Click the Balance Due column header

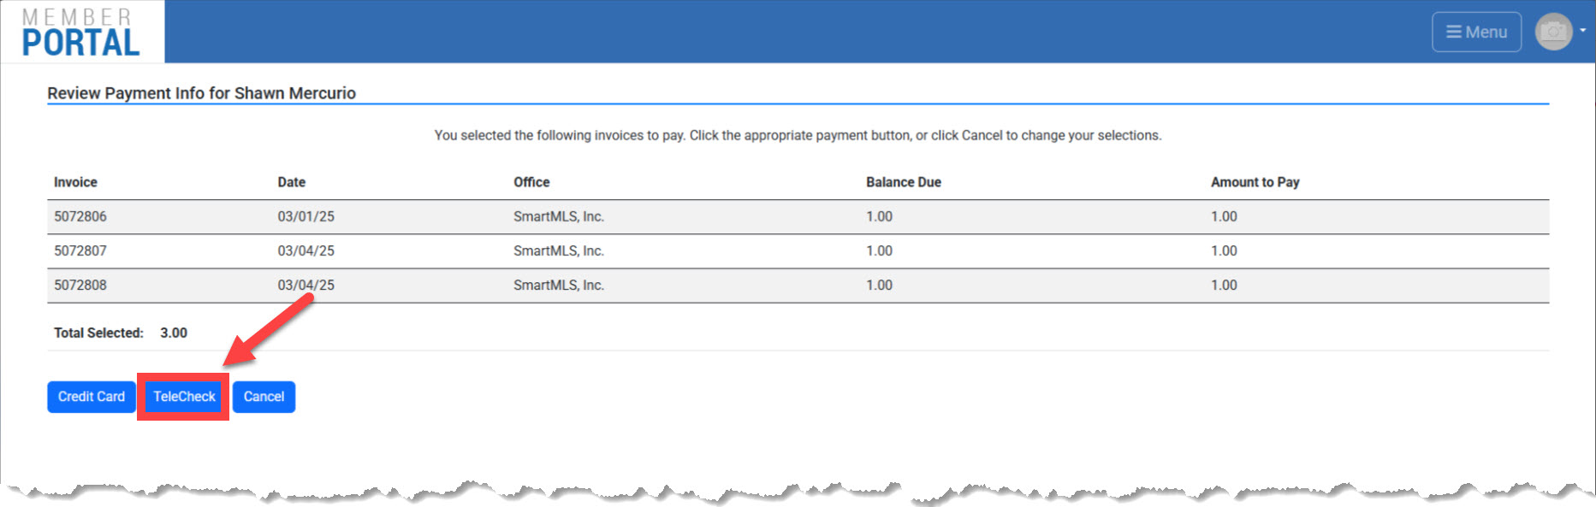click(x=903, y=182)
